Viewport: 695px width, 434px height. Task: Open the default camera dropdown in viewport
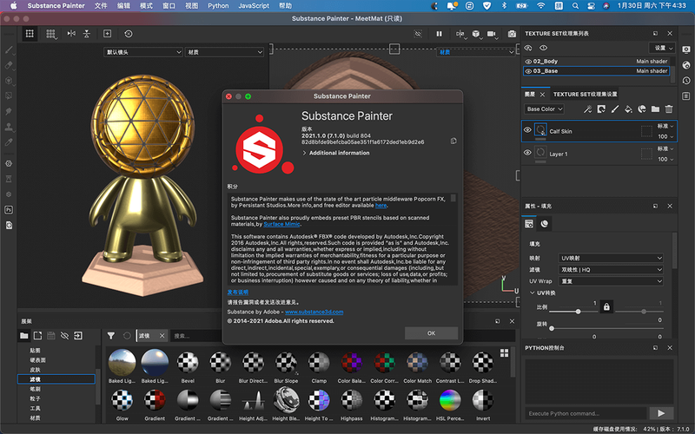143,52
